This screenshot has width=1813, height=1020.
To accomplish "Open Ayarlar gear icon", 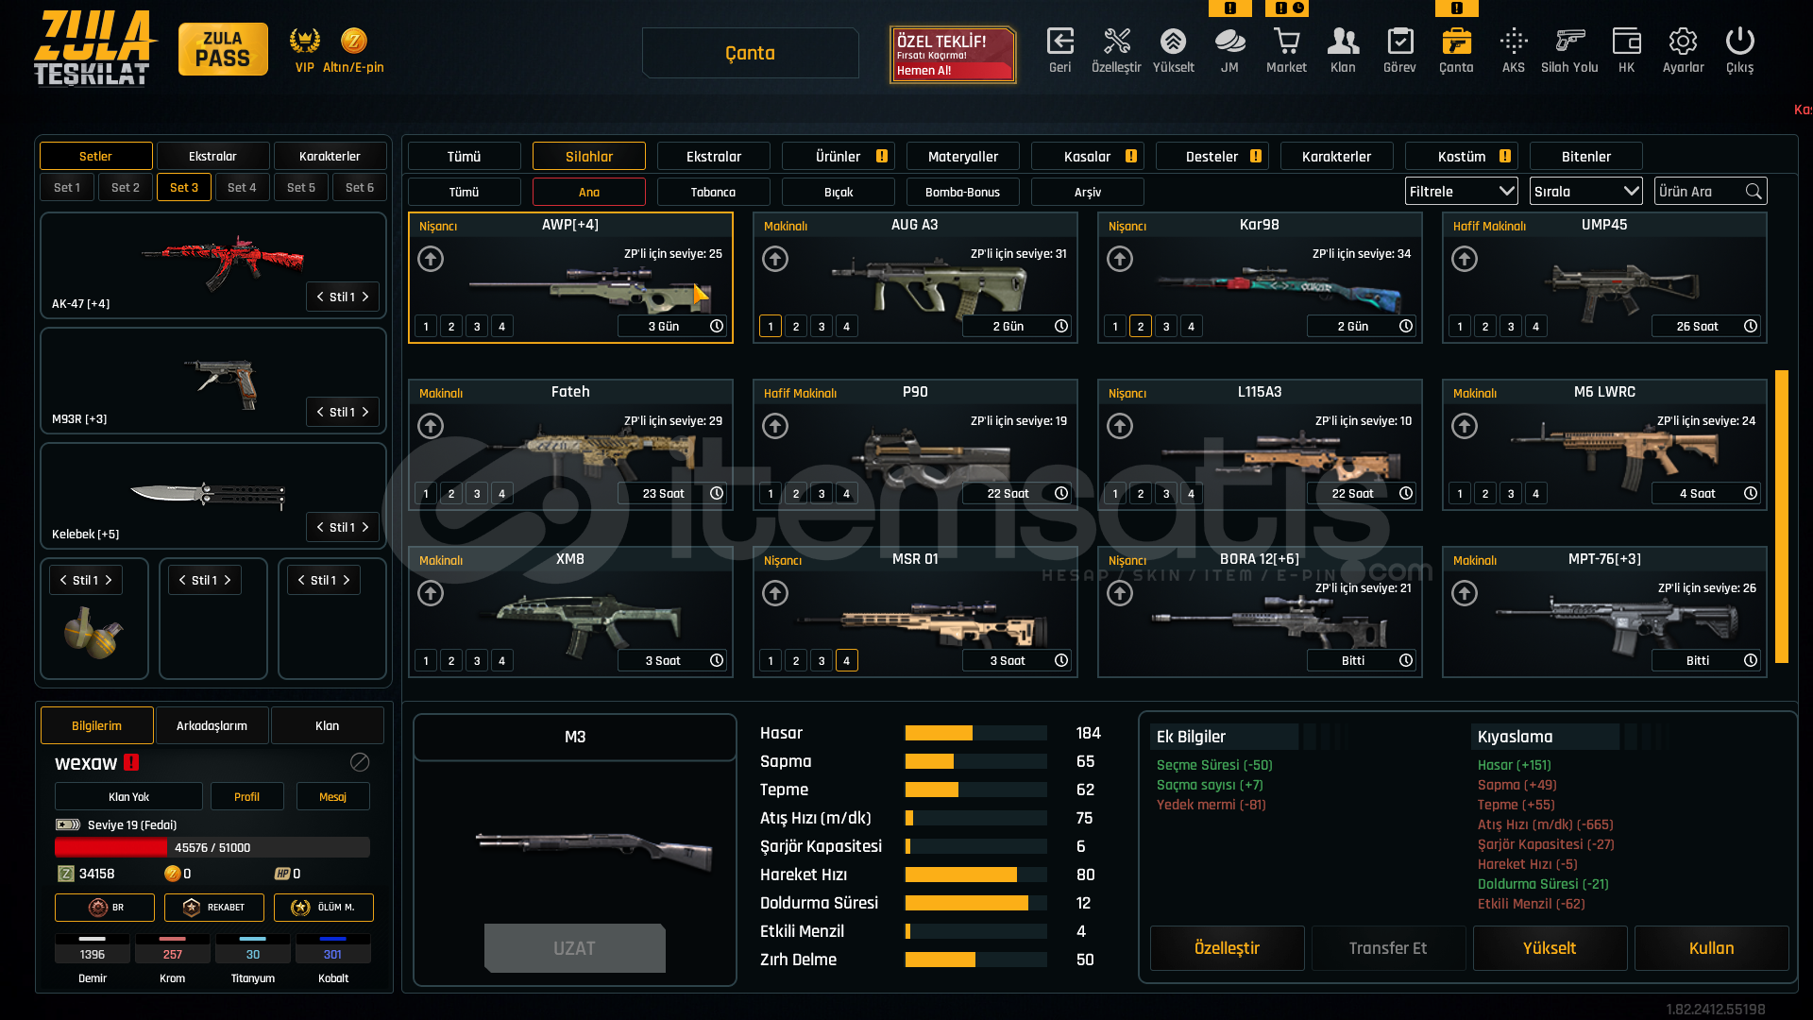I will [x=1683, y=42].
